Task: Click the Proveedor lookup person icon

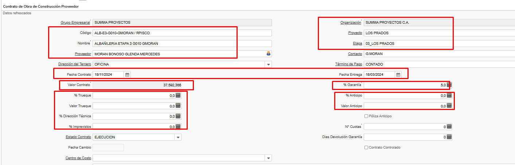Action: coord(269,54)
